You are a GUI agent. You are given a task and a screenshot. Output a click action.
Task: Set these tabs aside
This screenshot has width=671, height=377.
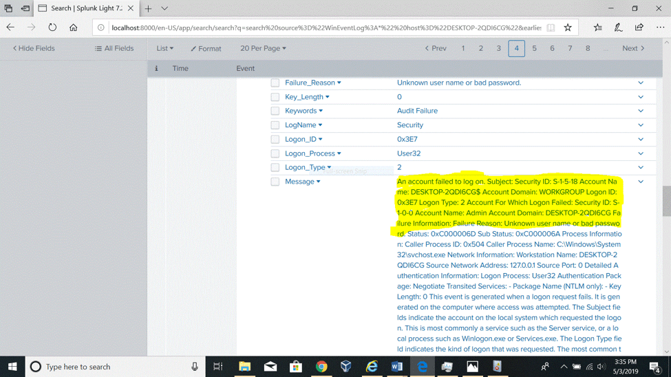(25, 8)
